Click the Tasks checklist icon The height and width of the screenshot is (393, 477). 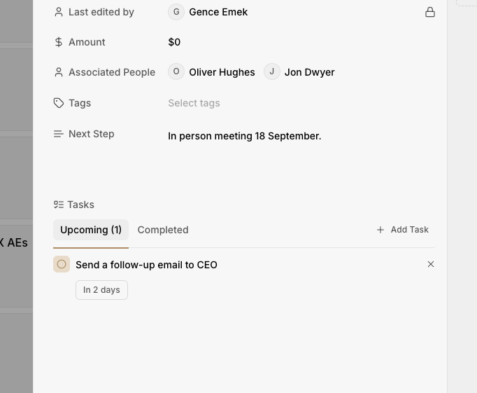[59, 205]
